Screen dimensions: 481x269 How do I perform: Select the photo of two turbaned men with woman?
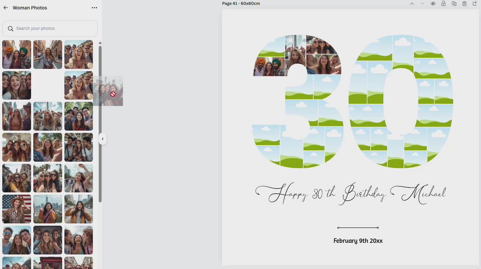[x=17, y=54]
